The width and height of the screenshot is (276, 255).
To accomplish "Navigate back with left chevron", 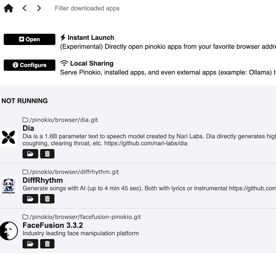I will [25, 8].
